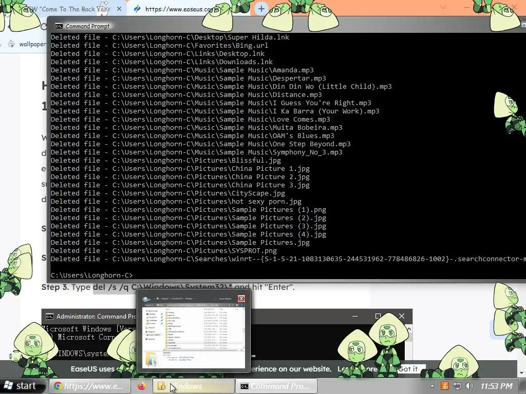Click the 'Din Din Wo (Little Child).mp3' line

pos(221,86)
